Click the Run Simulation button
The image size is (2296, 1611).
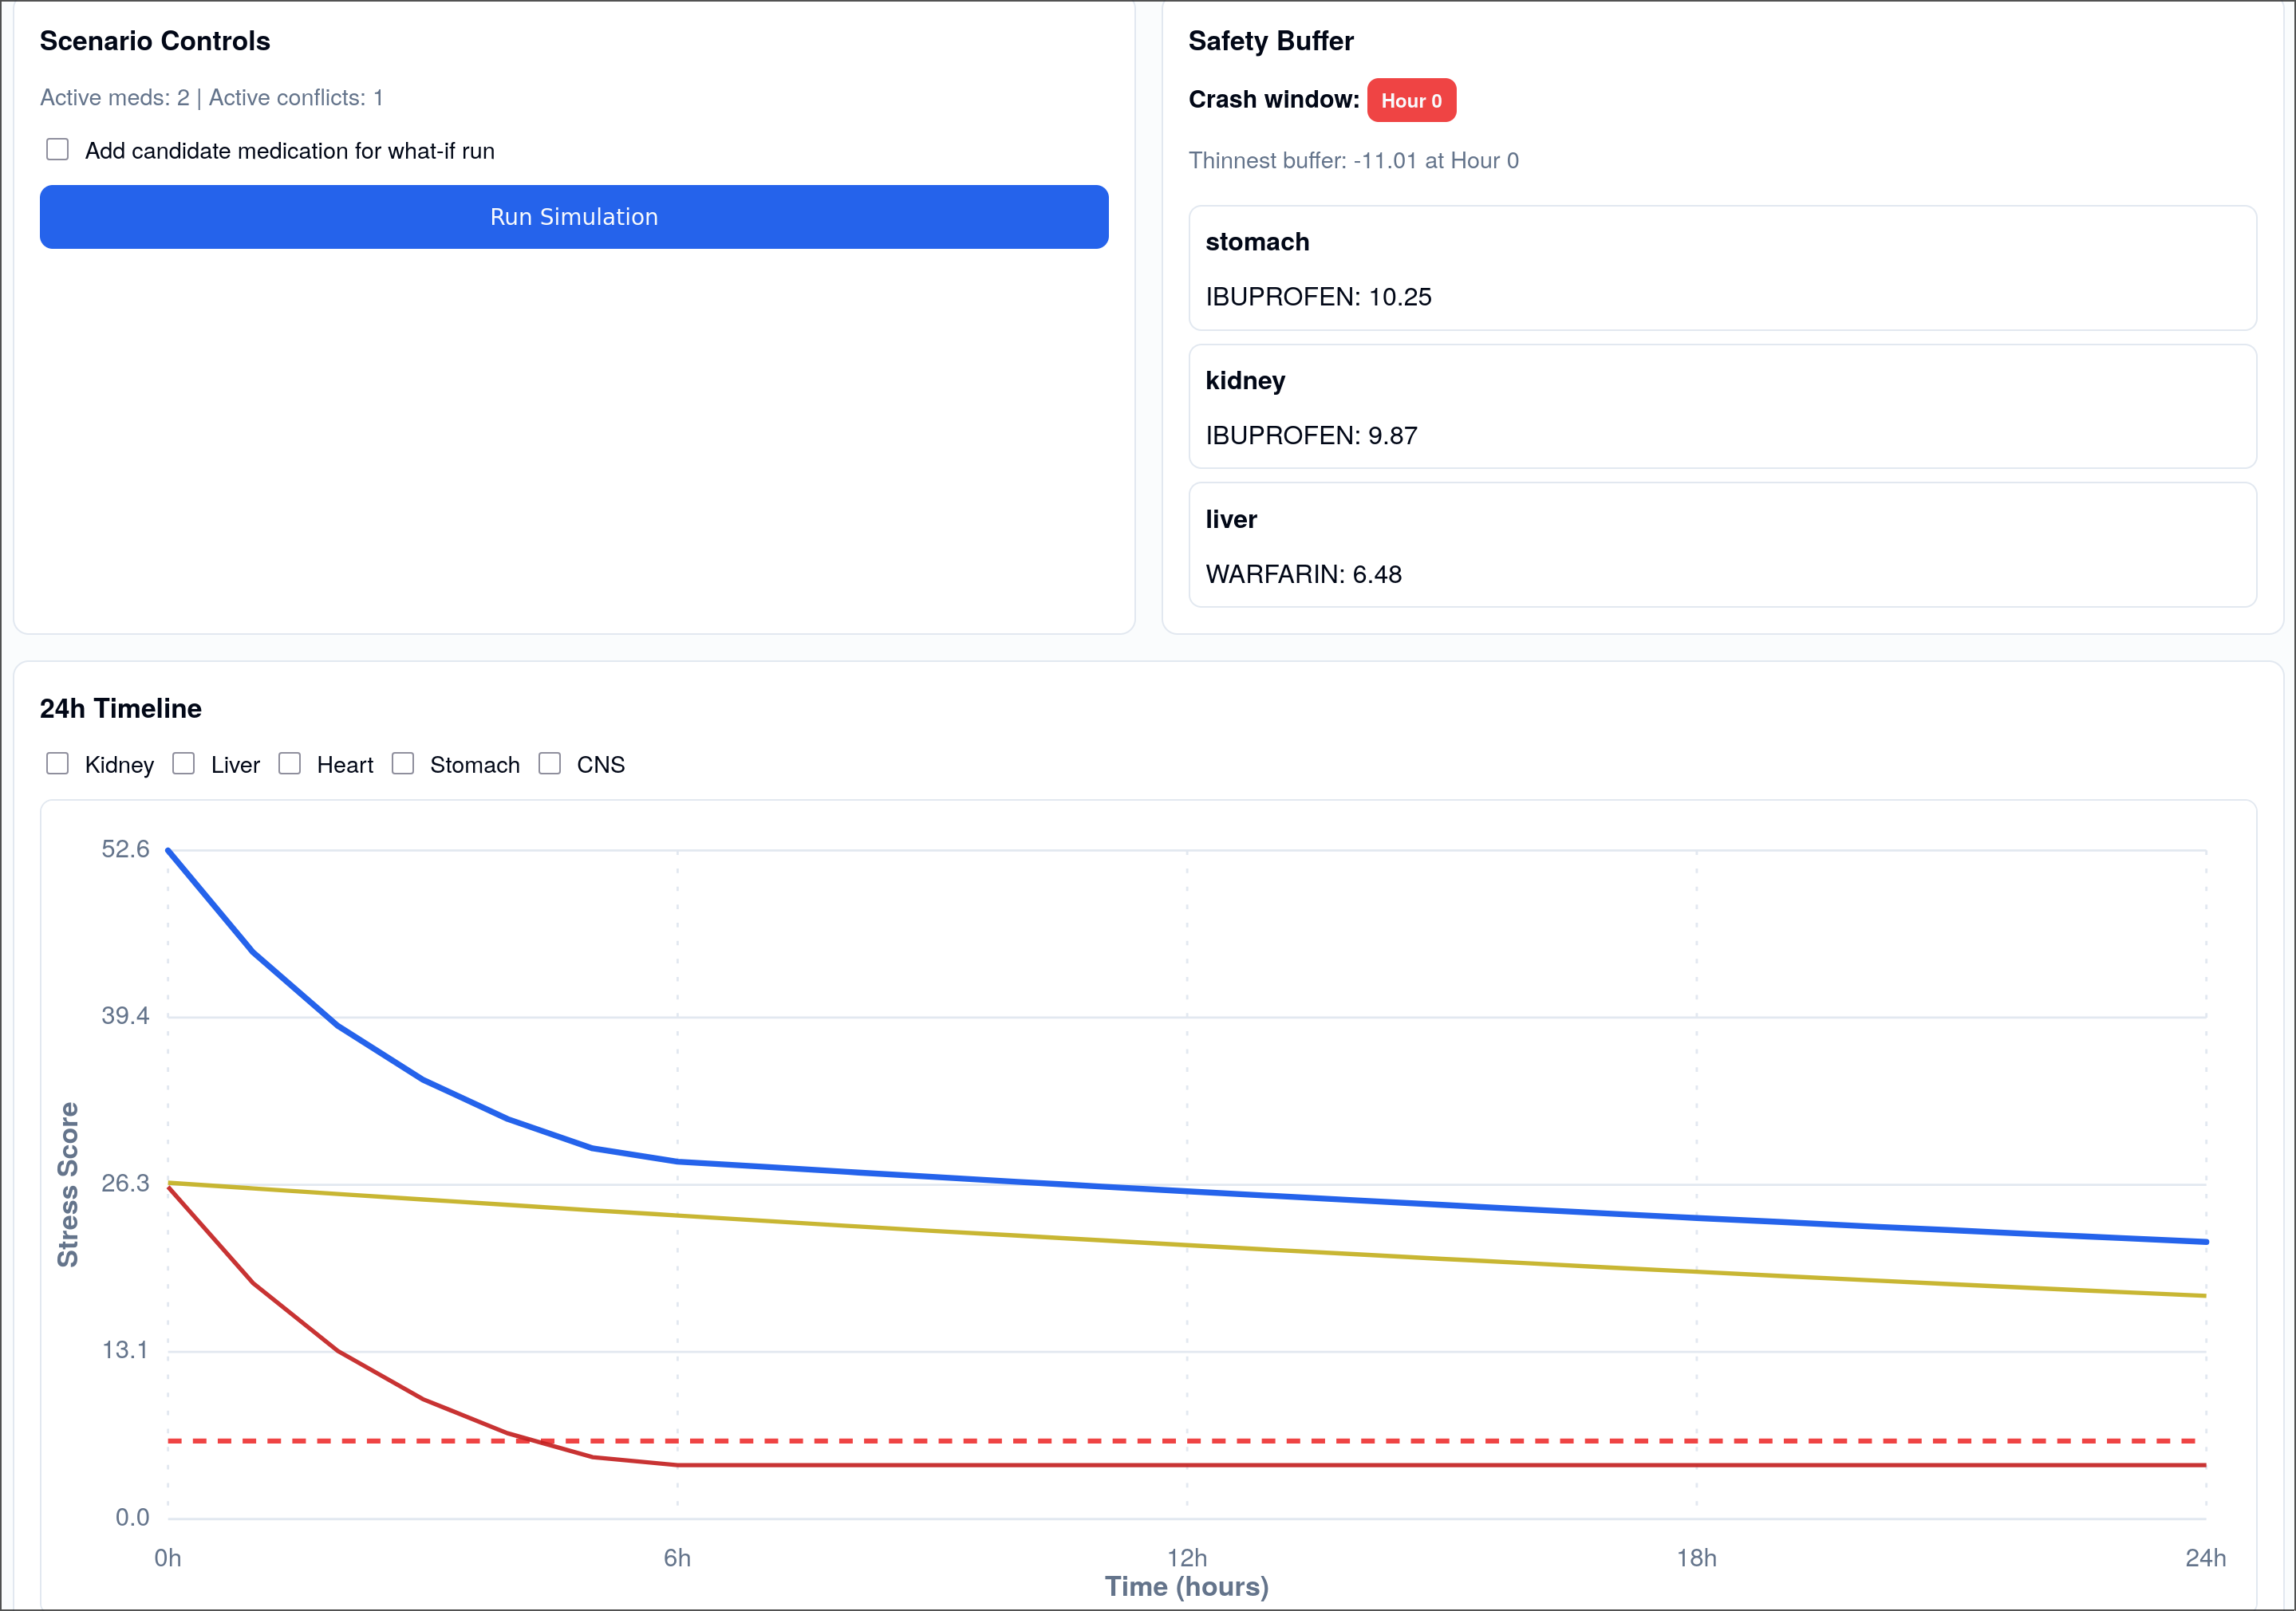pos(573,217)
